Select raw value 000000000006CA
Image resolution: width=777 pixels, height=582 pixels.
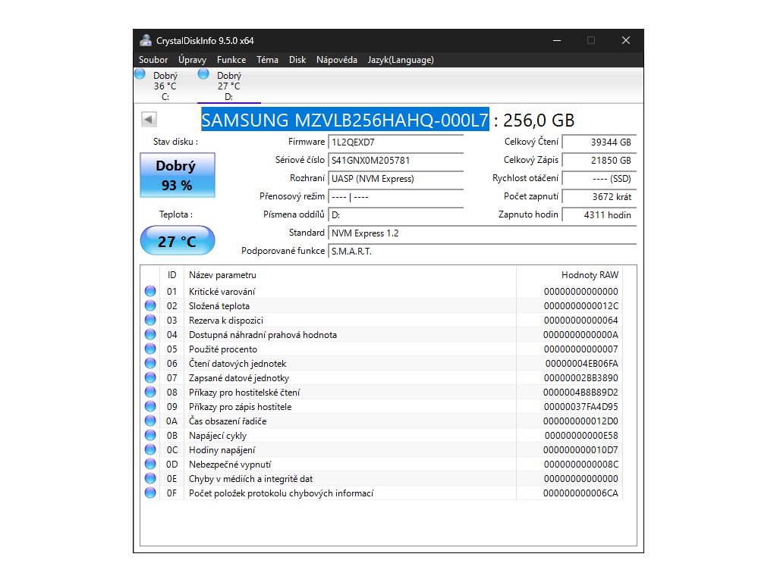point(580,493)
